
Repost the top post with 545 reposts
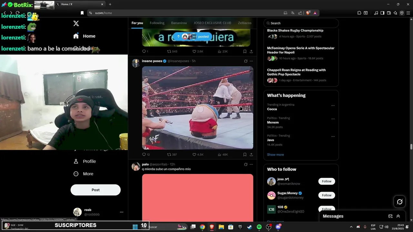[172, 52]
